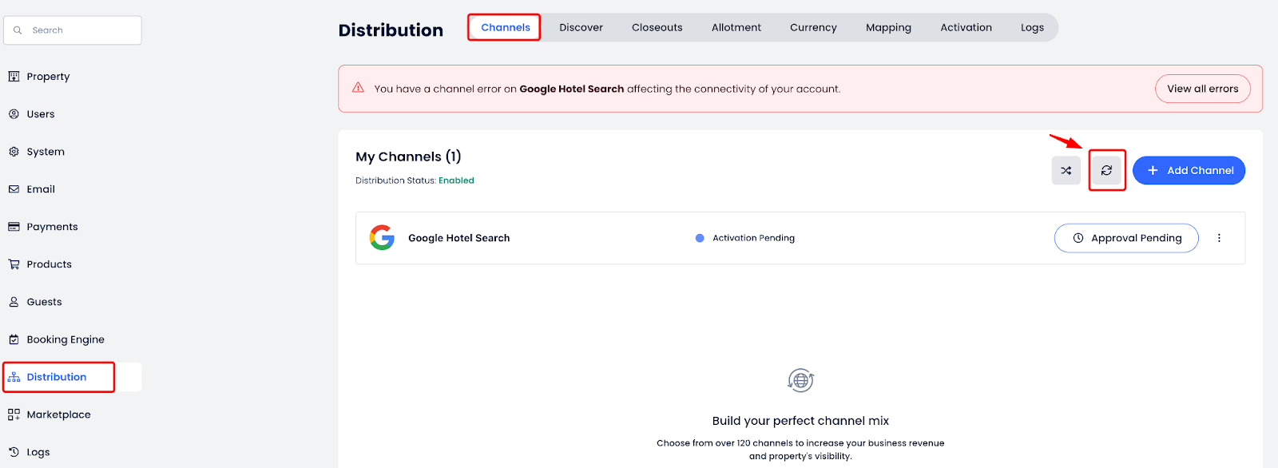Image resolution: width=1278 pixels, height=468 pixels.
Task: Open the Guests section in sidebar
Action: click(x=44, y=302)
